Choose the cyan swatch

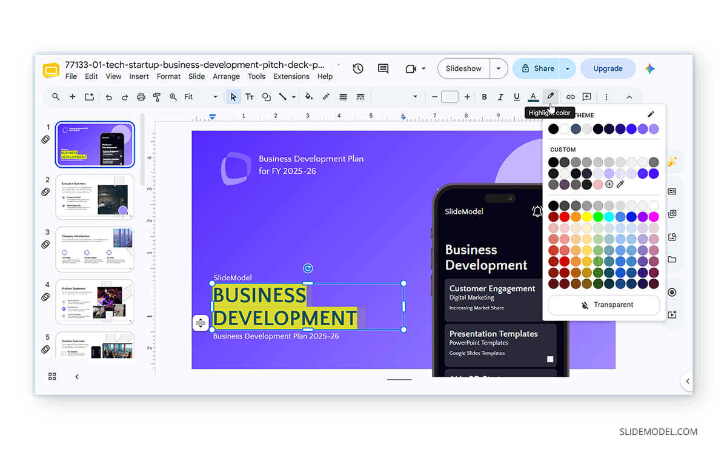609,217
